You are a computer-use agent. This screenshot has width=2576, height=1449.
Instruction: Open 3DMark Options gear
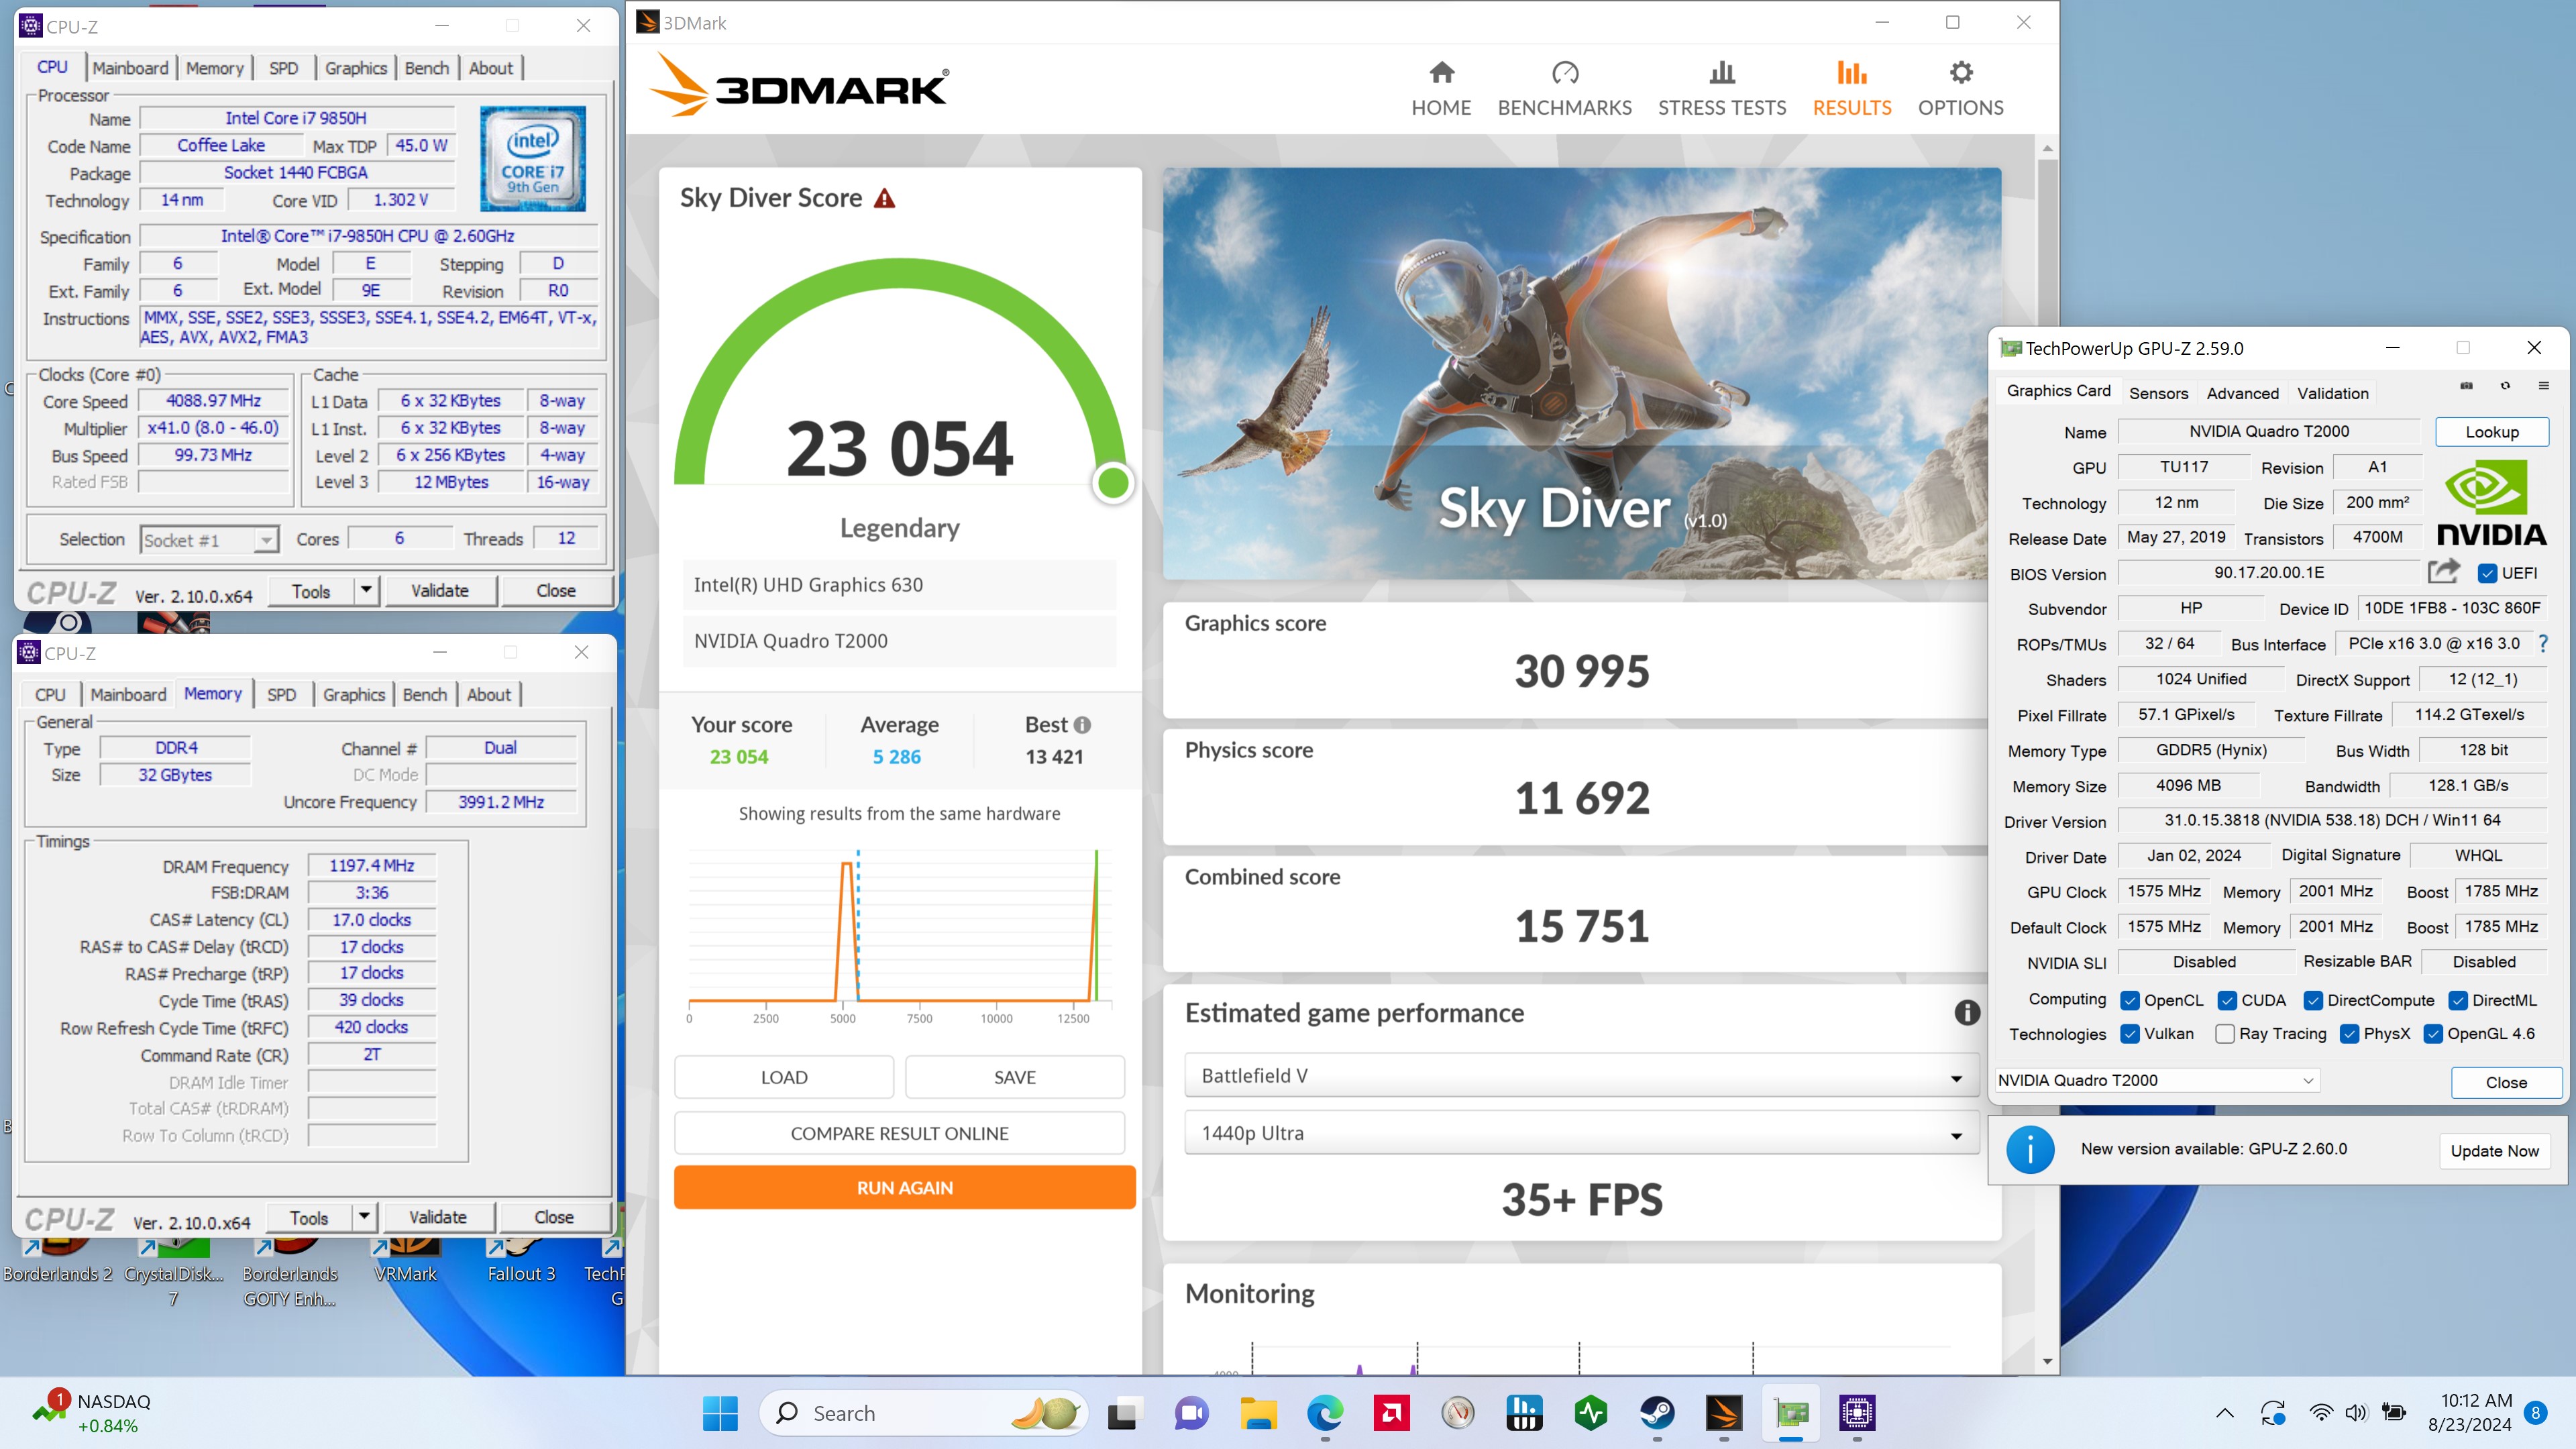pyautogui.click(x=1960, y=89)
